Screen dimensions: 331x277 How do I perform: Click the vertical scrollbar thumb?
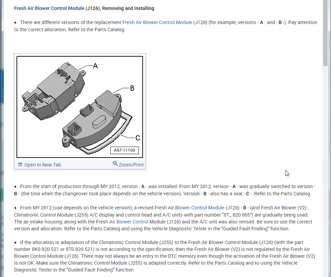(x=325, y=33)
